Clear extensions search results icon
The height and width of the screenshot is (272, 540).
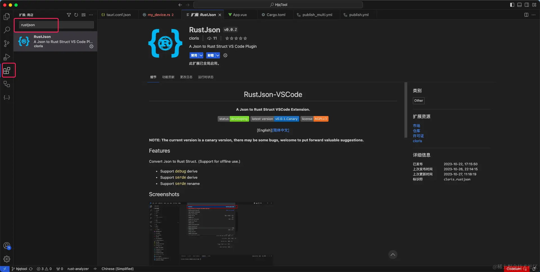84,15
